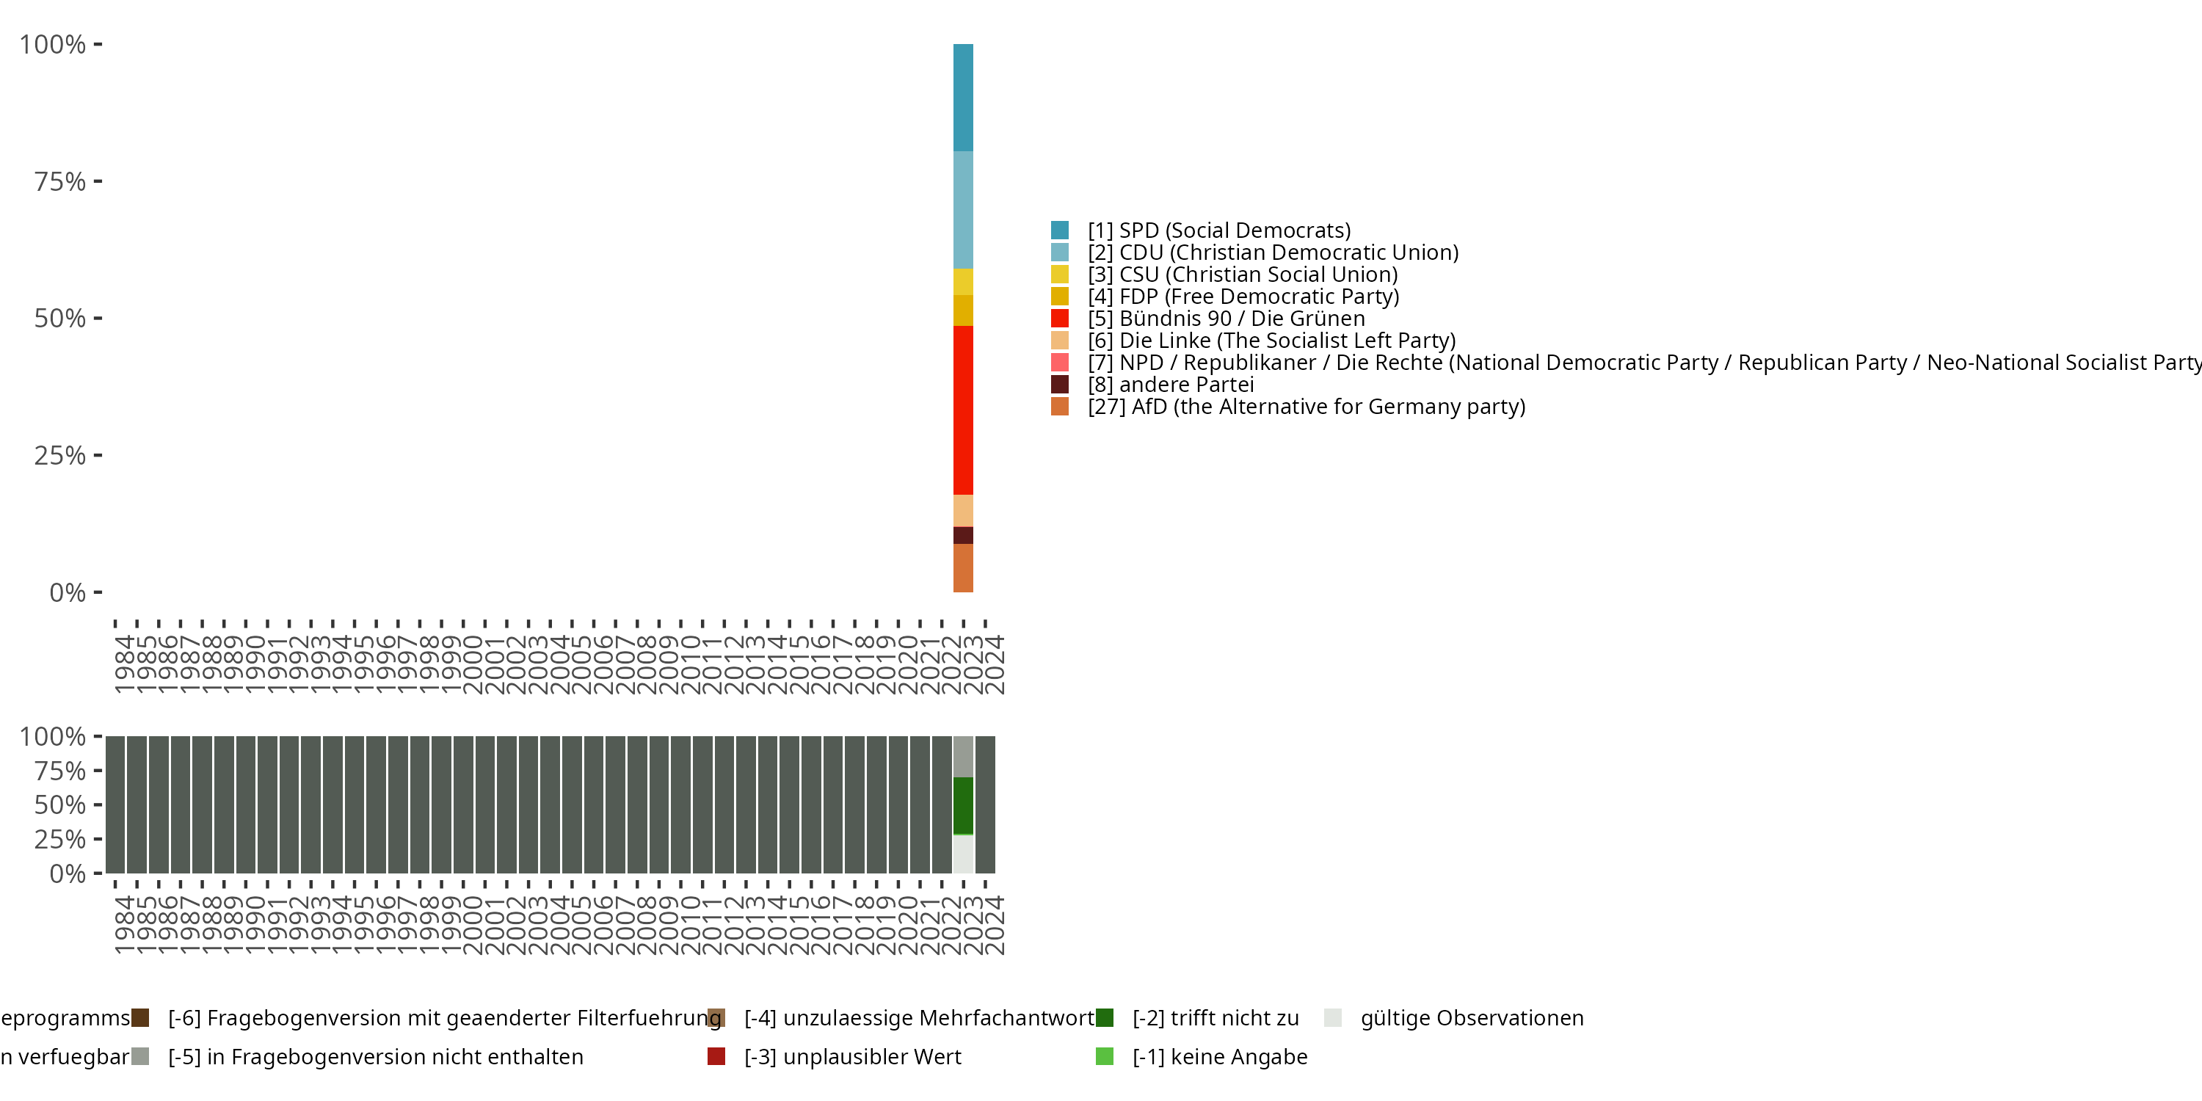Screen dimensions: 2202x1101
Task: Click the light gray top segment in lower chart
Action: [x=962, y=756]
